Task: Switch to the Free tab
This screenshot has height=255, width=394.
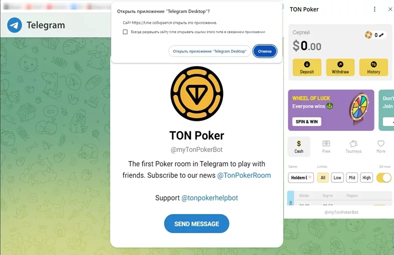Action: click(326, 146)
